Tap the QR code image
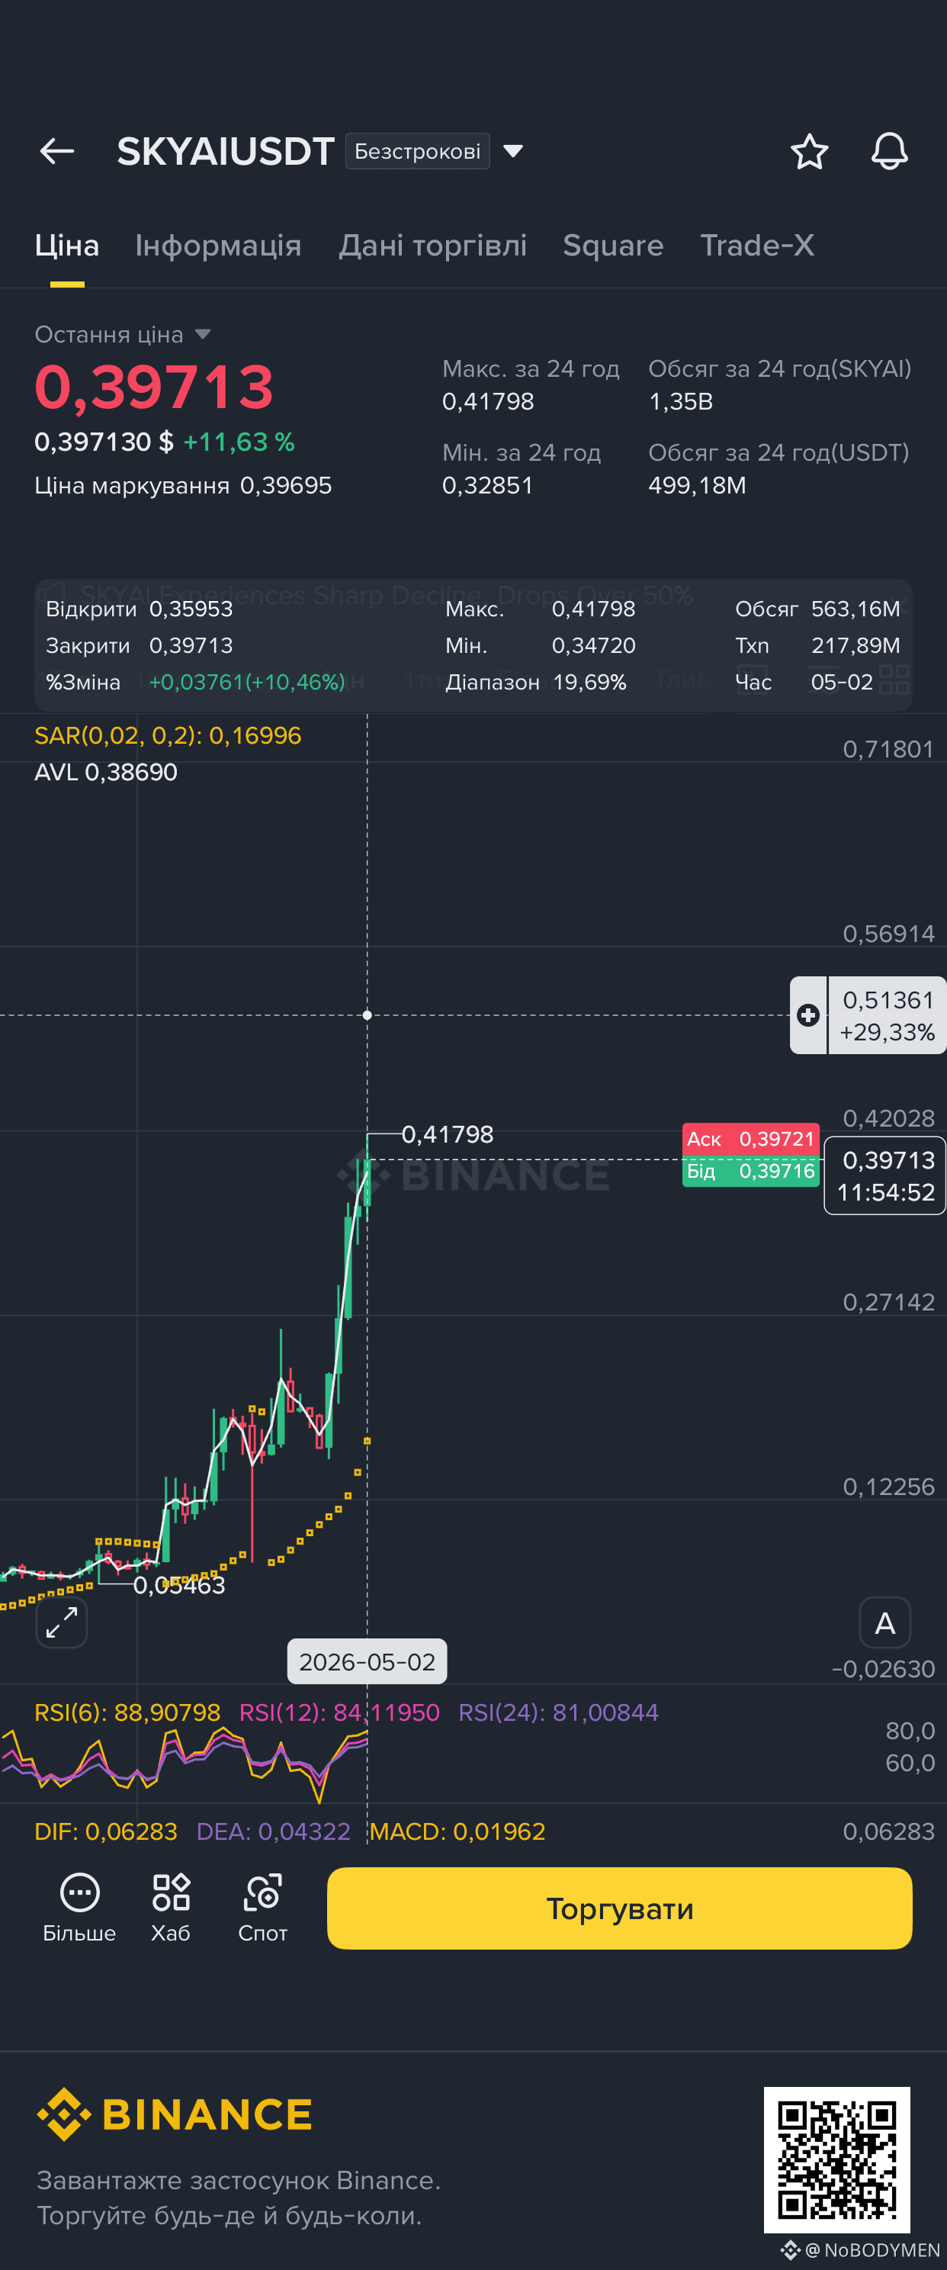The width and height of the screenshot is (947, 2270). coord(837,2160)
